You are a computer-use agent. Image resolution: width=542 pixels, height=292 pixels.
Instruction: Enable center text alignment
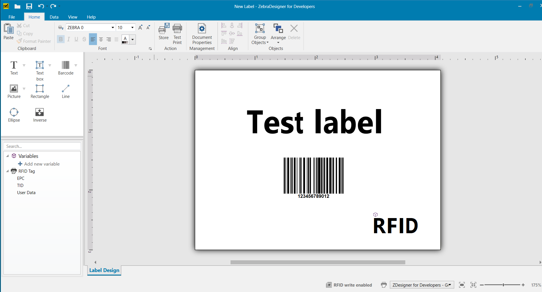[x=101, y=39]
